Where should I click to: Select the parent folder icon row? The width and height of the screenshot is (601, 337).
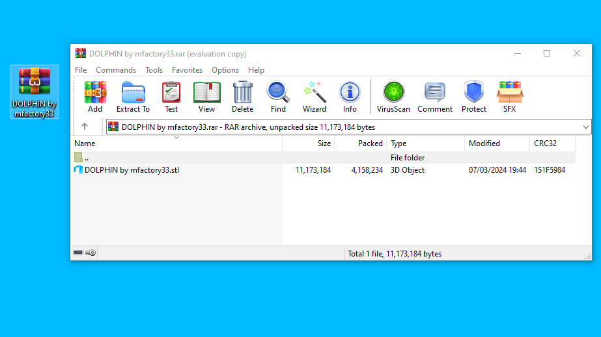78,157
